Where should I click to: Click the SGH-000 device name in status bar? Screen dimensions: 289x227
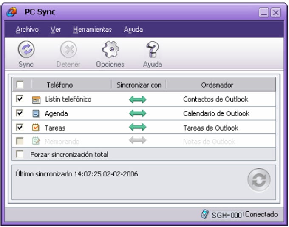point(227,215)
